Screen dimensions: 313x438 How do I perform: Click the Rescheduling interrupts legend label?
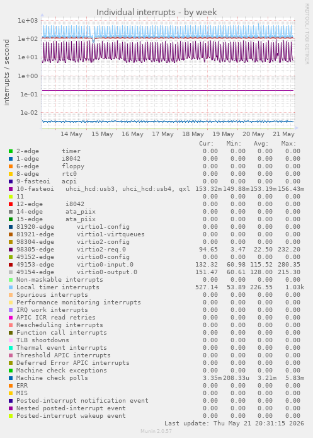[x=60, y=325]
